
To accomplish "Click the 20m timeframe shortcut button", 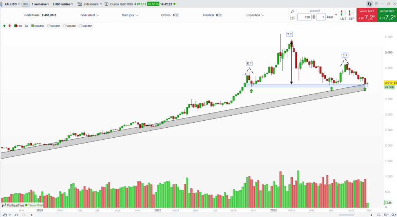I will (25, 4).
